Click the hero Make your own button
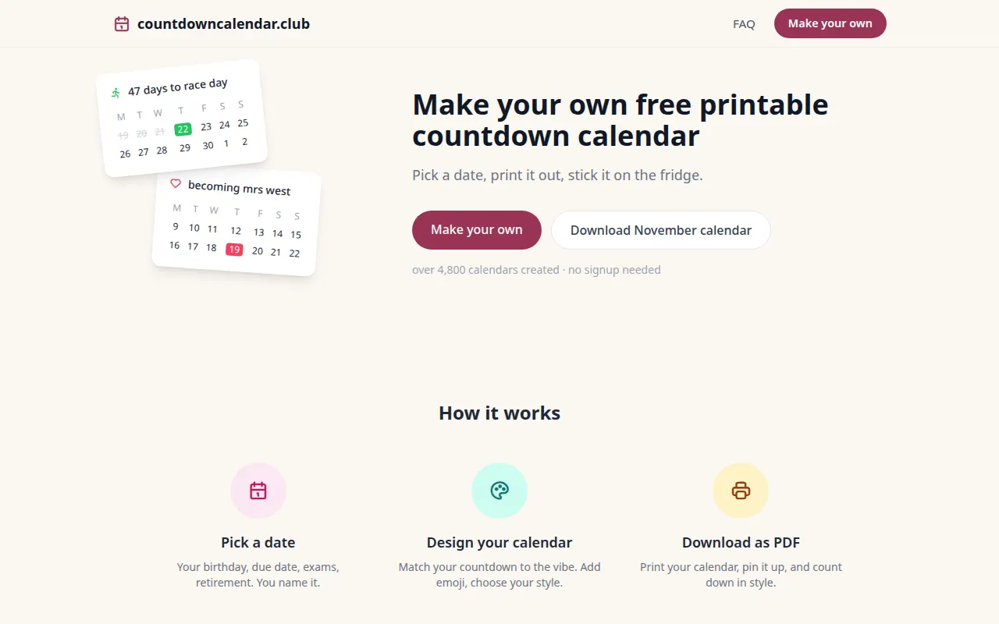The image size is (999, 624). coord(477,230)
